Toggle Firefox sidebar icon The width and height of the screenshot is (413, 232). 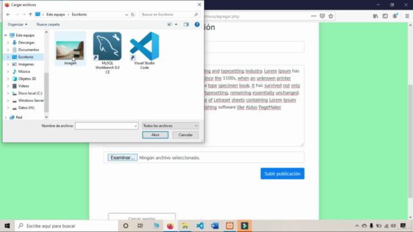tap(385, 16)
